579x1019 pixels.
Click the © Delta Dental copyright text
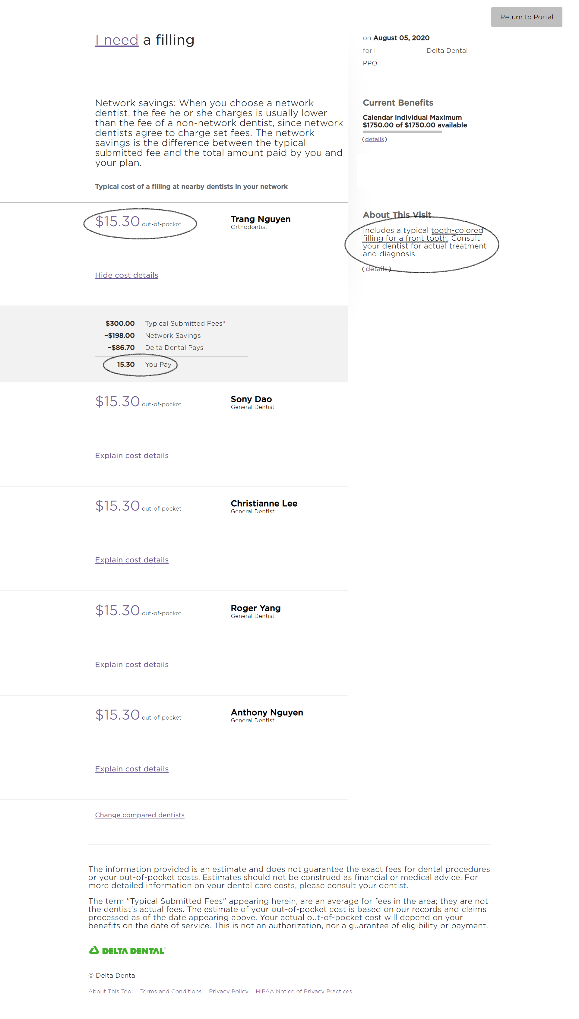coord(112,975)
